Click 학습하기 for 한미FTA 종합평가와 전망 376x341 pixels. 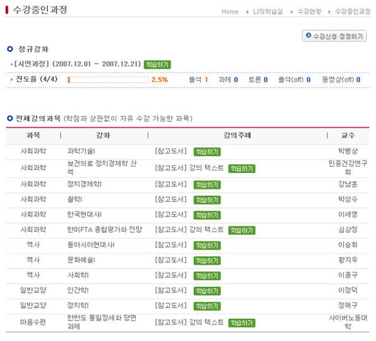click(x=241, y=230)
